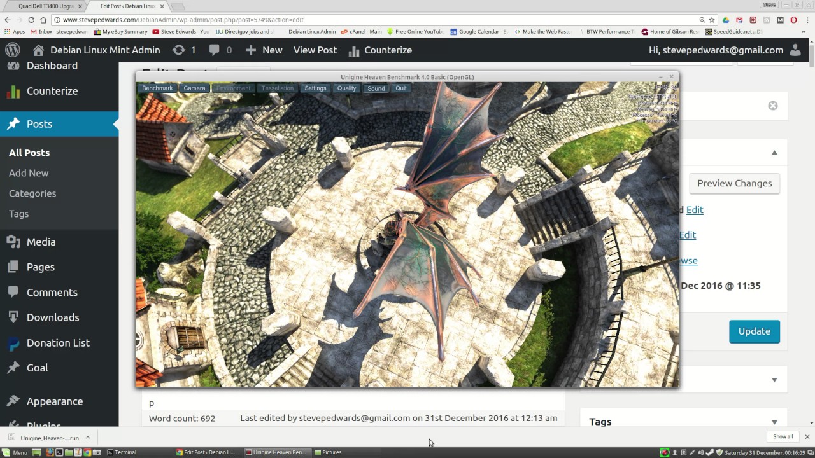Click the updates icon showing 1

[184, 50]
